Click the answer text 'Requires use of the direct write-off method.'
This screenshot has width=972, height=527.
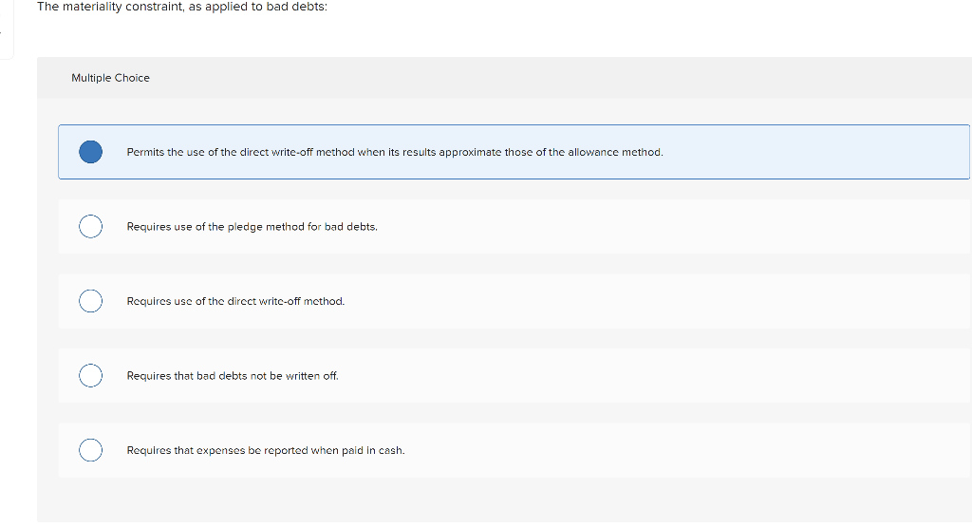[x=235, y=301]
